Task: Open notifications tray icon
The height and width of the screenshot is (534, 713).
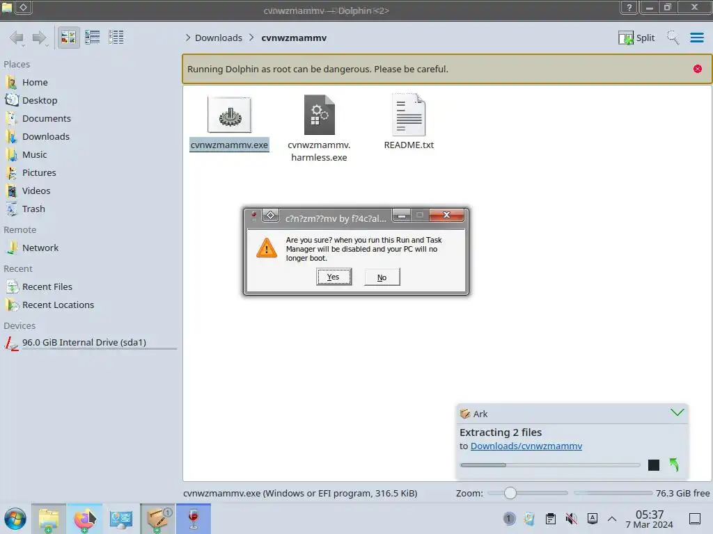Action: coord(509,519)
